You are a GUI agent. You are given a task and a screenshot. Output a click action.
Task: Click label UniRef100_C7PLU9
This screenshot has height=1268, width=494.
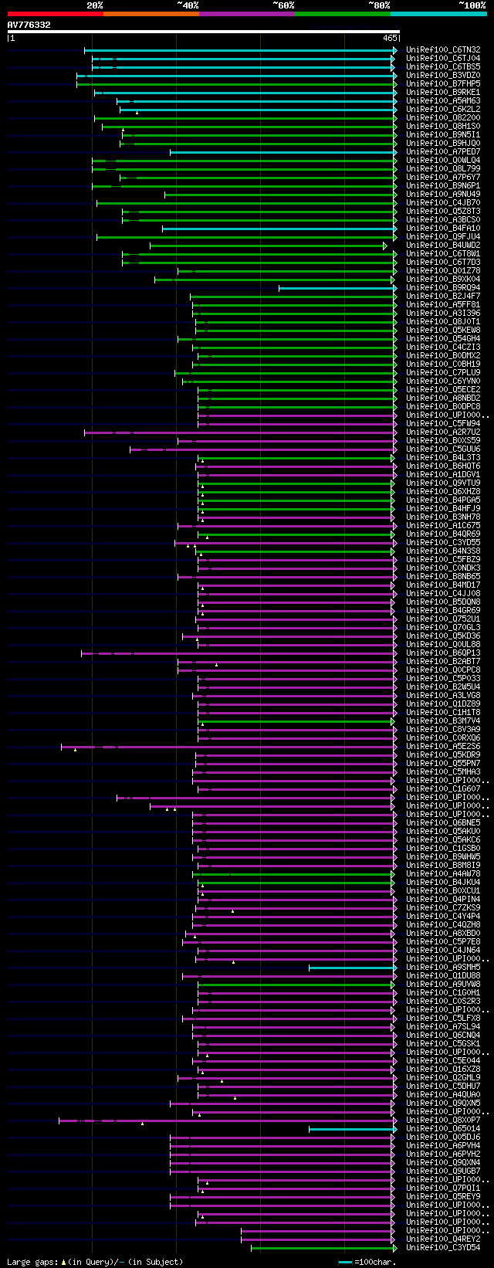click(443, 373)
